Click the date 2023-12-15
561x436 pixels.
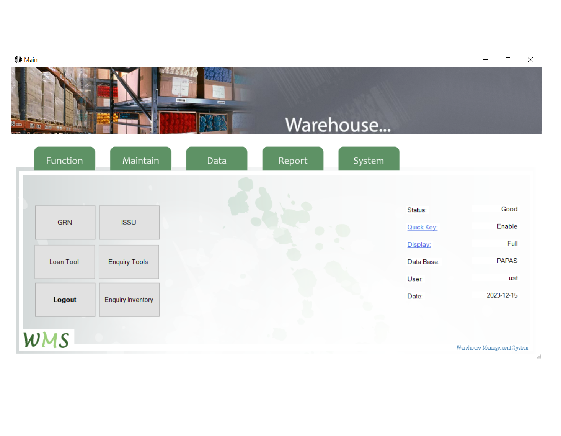(x=502, y=295)
